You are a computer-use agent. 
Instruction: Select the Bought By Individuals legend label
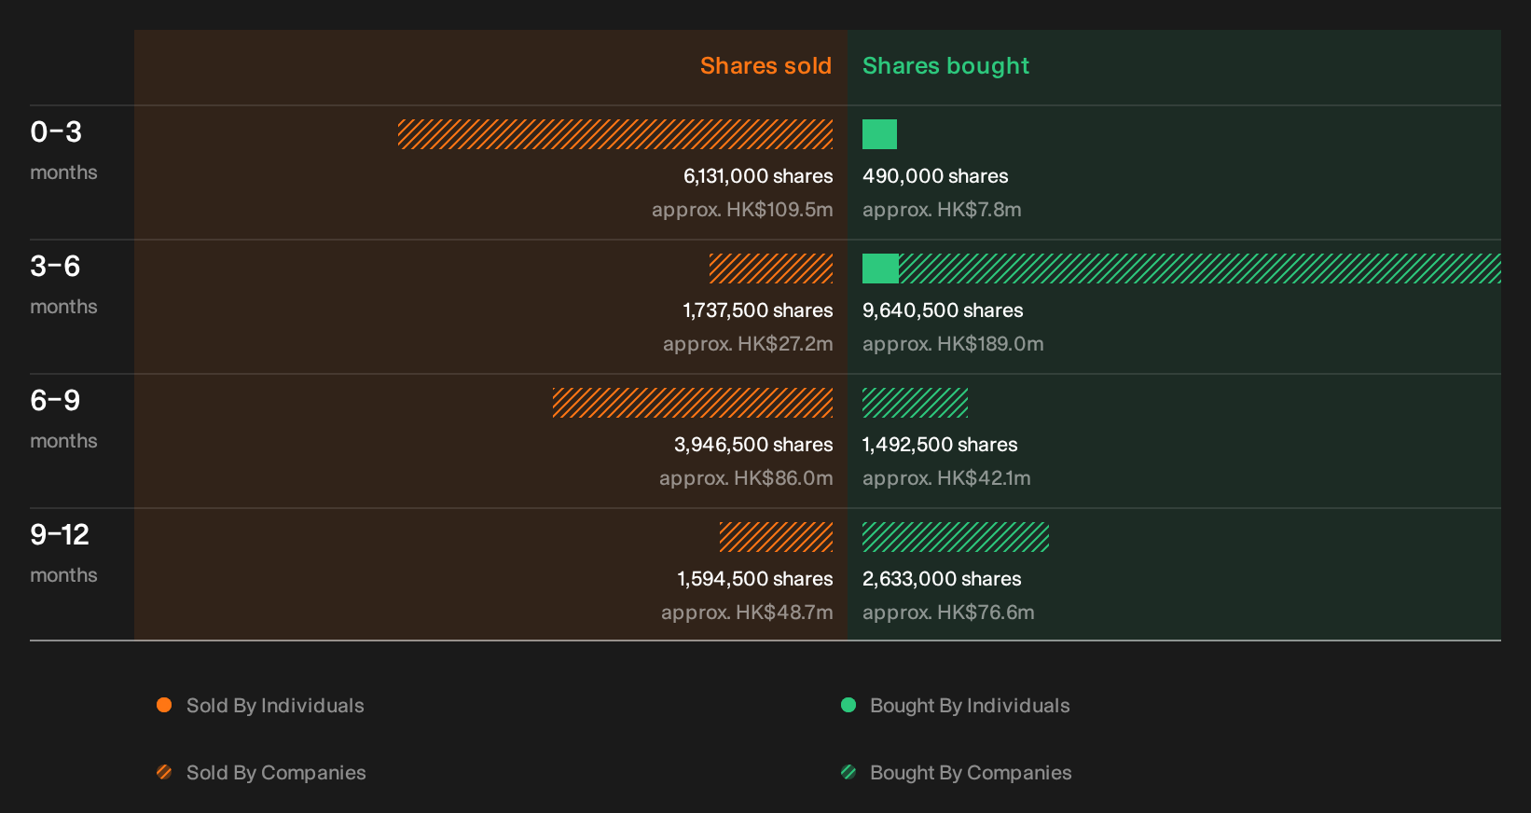point(970,706)
